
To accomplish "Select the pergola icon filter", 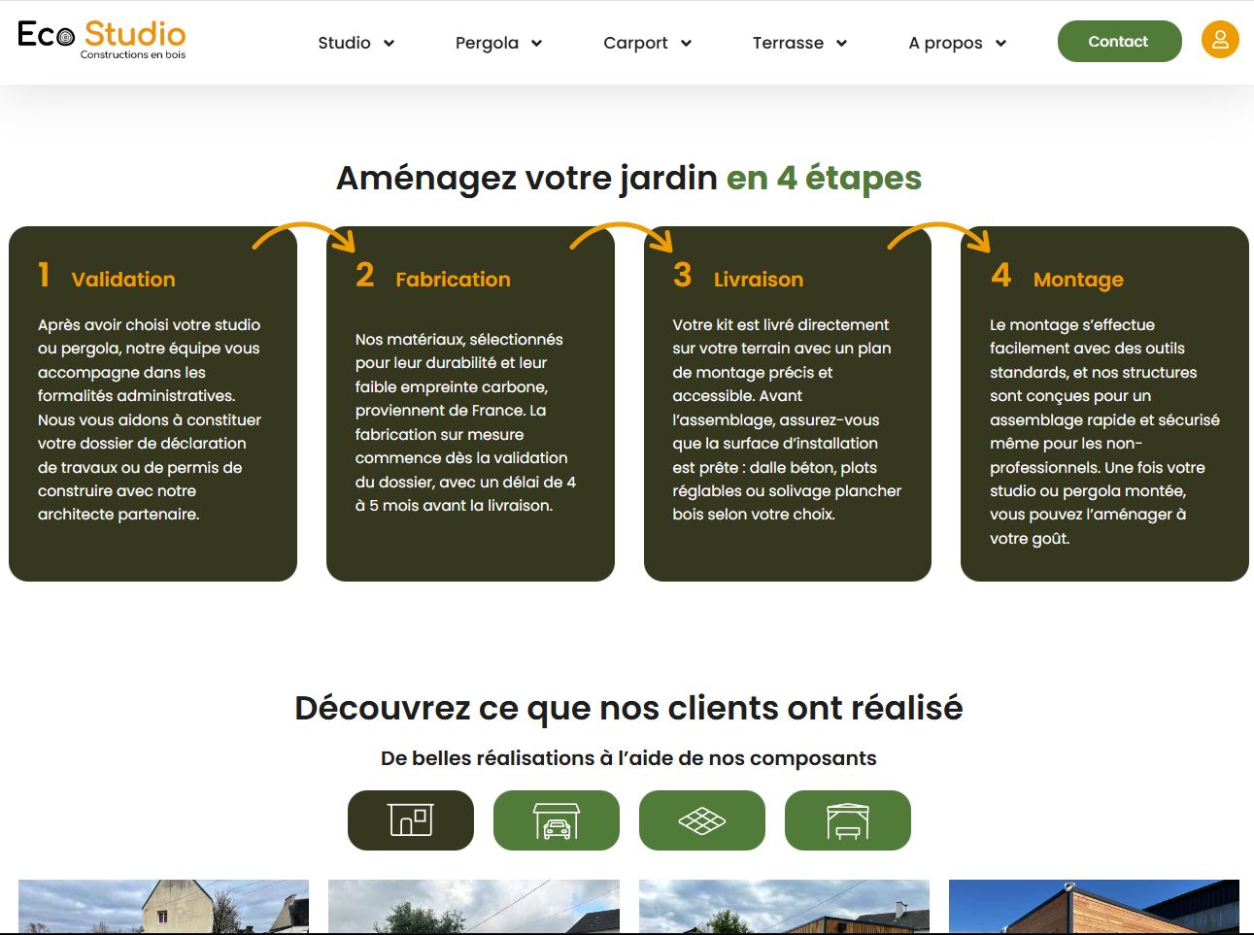I will coord(848,820).
